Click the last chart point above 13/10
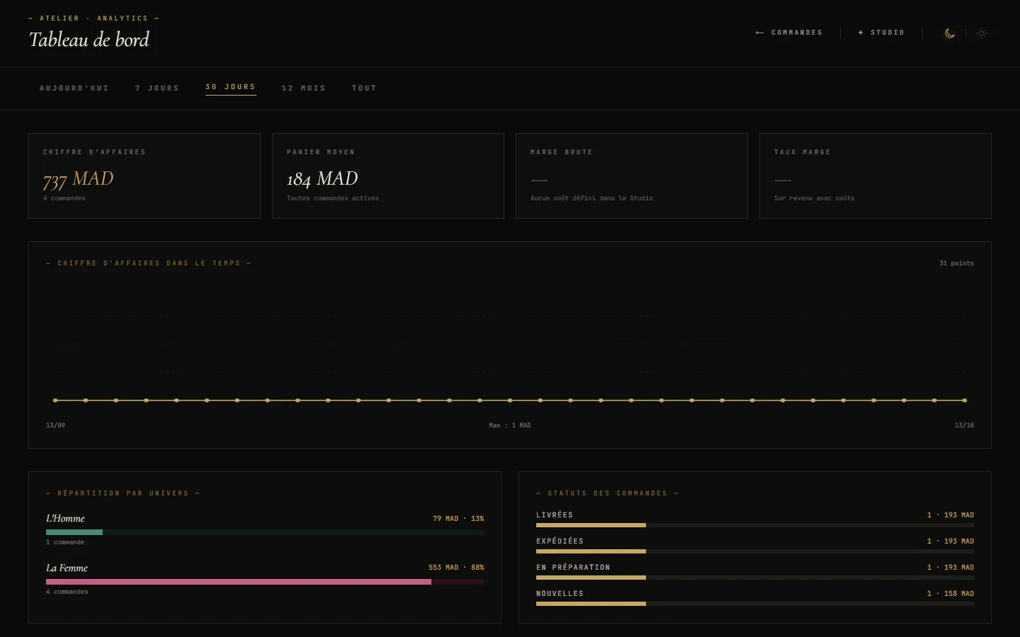1020x637 pixels. pos(965,401)
